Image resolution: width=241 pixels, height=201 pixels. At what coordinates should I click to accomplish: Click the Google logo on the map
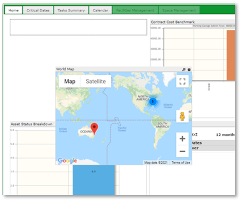[x=67, y=160]
